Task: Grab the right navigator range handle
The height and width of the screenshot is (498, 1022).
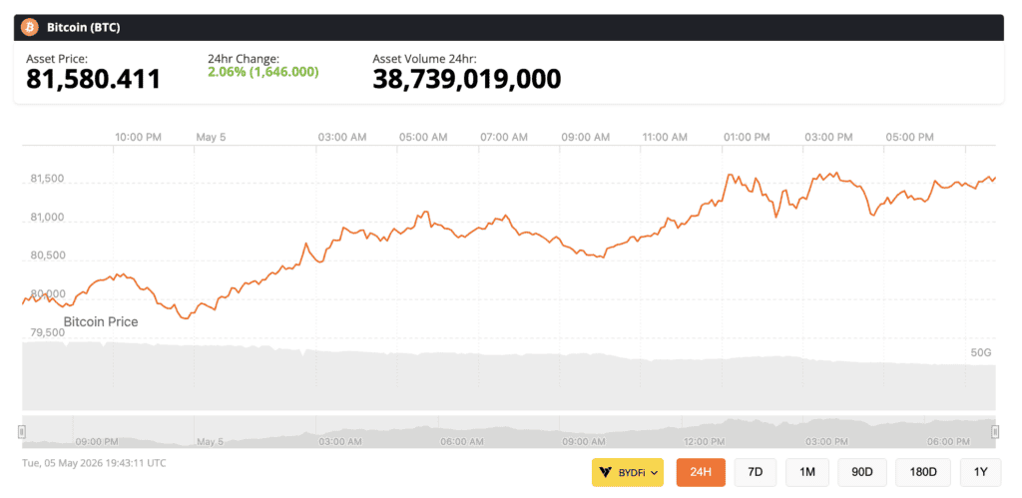Action: [x=995, y=431]
